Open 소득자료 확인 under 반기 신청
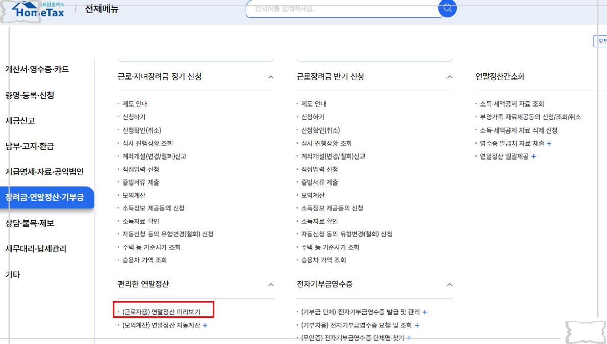Screen dimensions: 607x344 pyautogui.click(x=320, y=222)
